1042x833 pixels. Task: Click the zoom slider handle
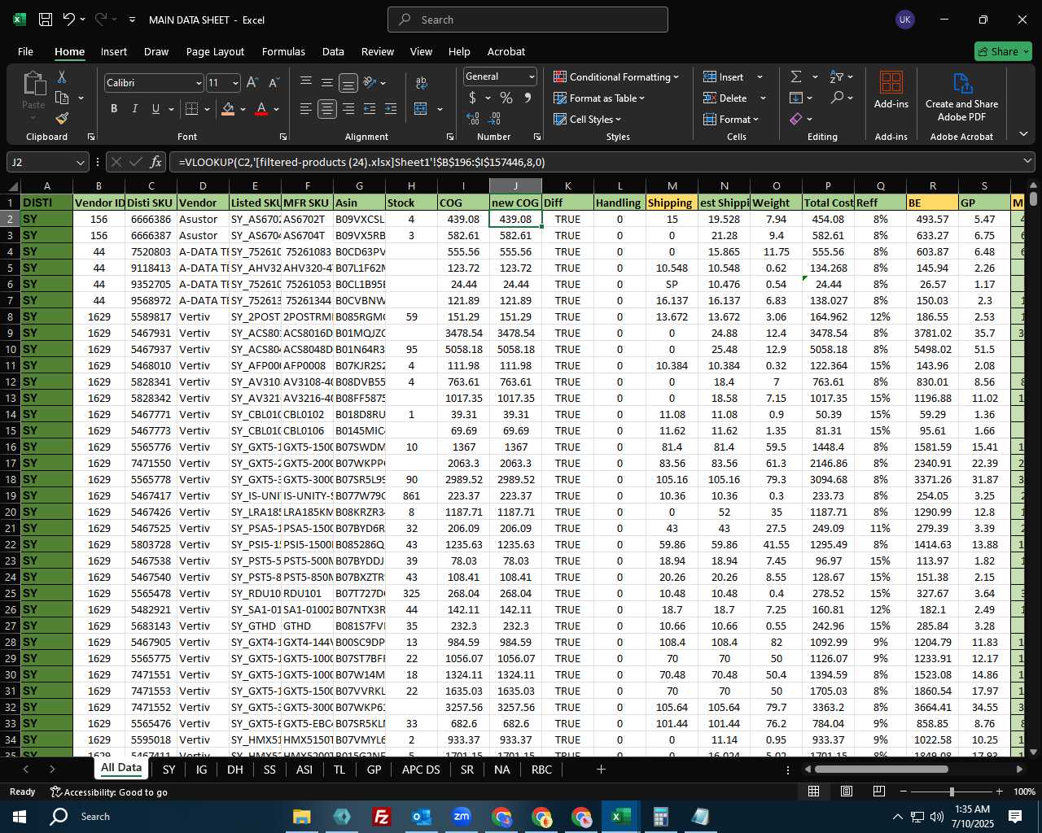(951, 792)
